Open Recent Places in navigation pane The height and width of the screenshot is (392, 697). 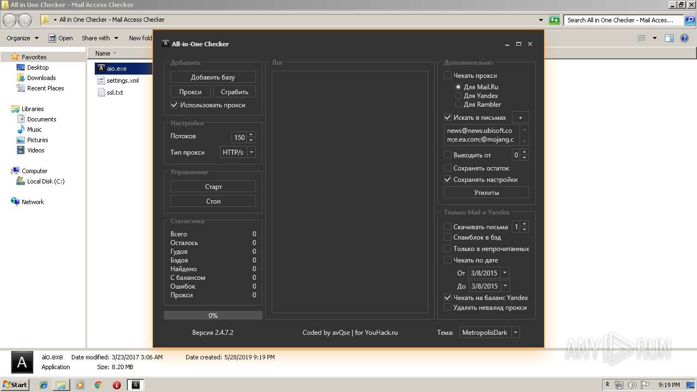[45, 88]
